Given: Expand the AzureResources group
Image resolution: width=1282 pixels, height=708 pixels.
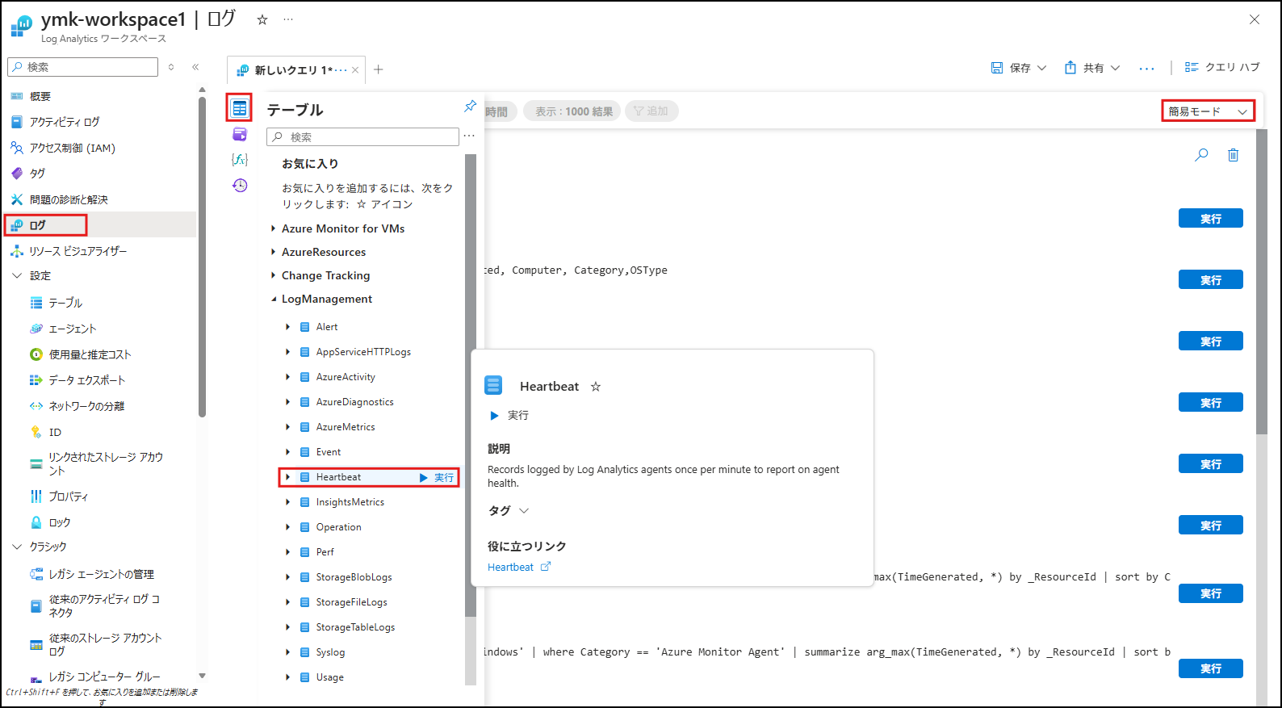Looking at the screenshot, I should pyautogui.click(x=273, y=252).
